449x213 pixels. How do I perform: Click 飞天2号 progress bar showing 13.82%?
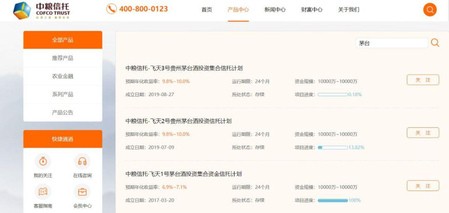(333, 148)
